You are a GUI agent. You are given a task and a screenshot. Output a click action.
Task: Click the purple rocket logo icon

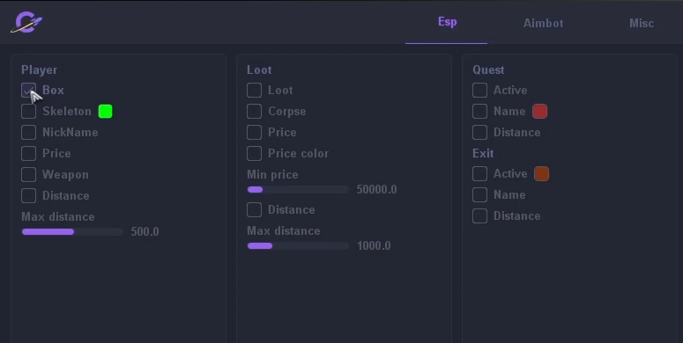pyautogui.click(x=26, y=23)
